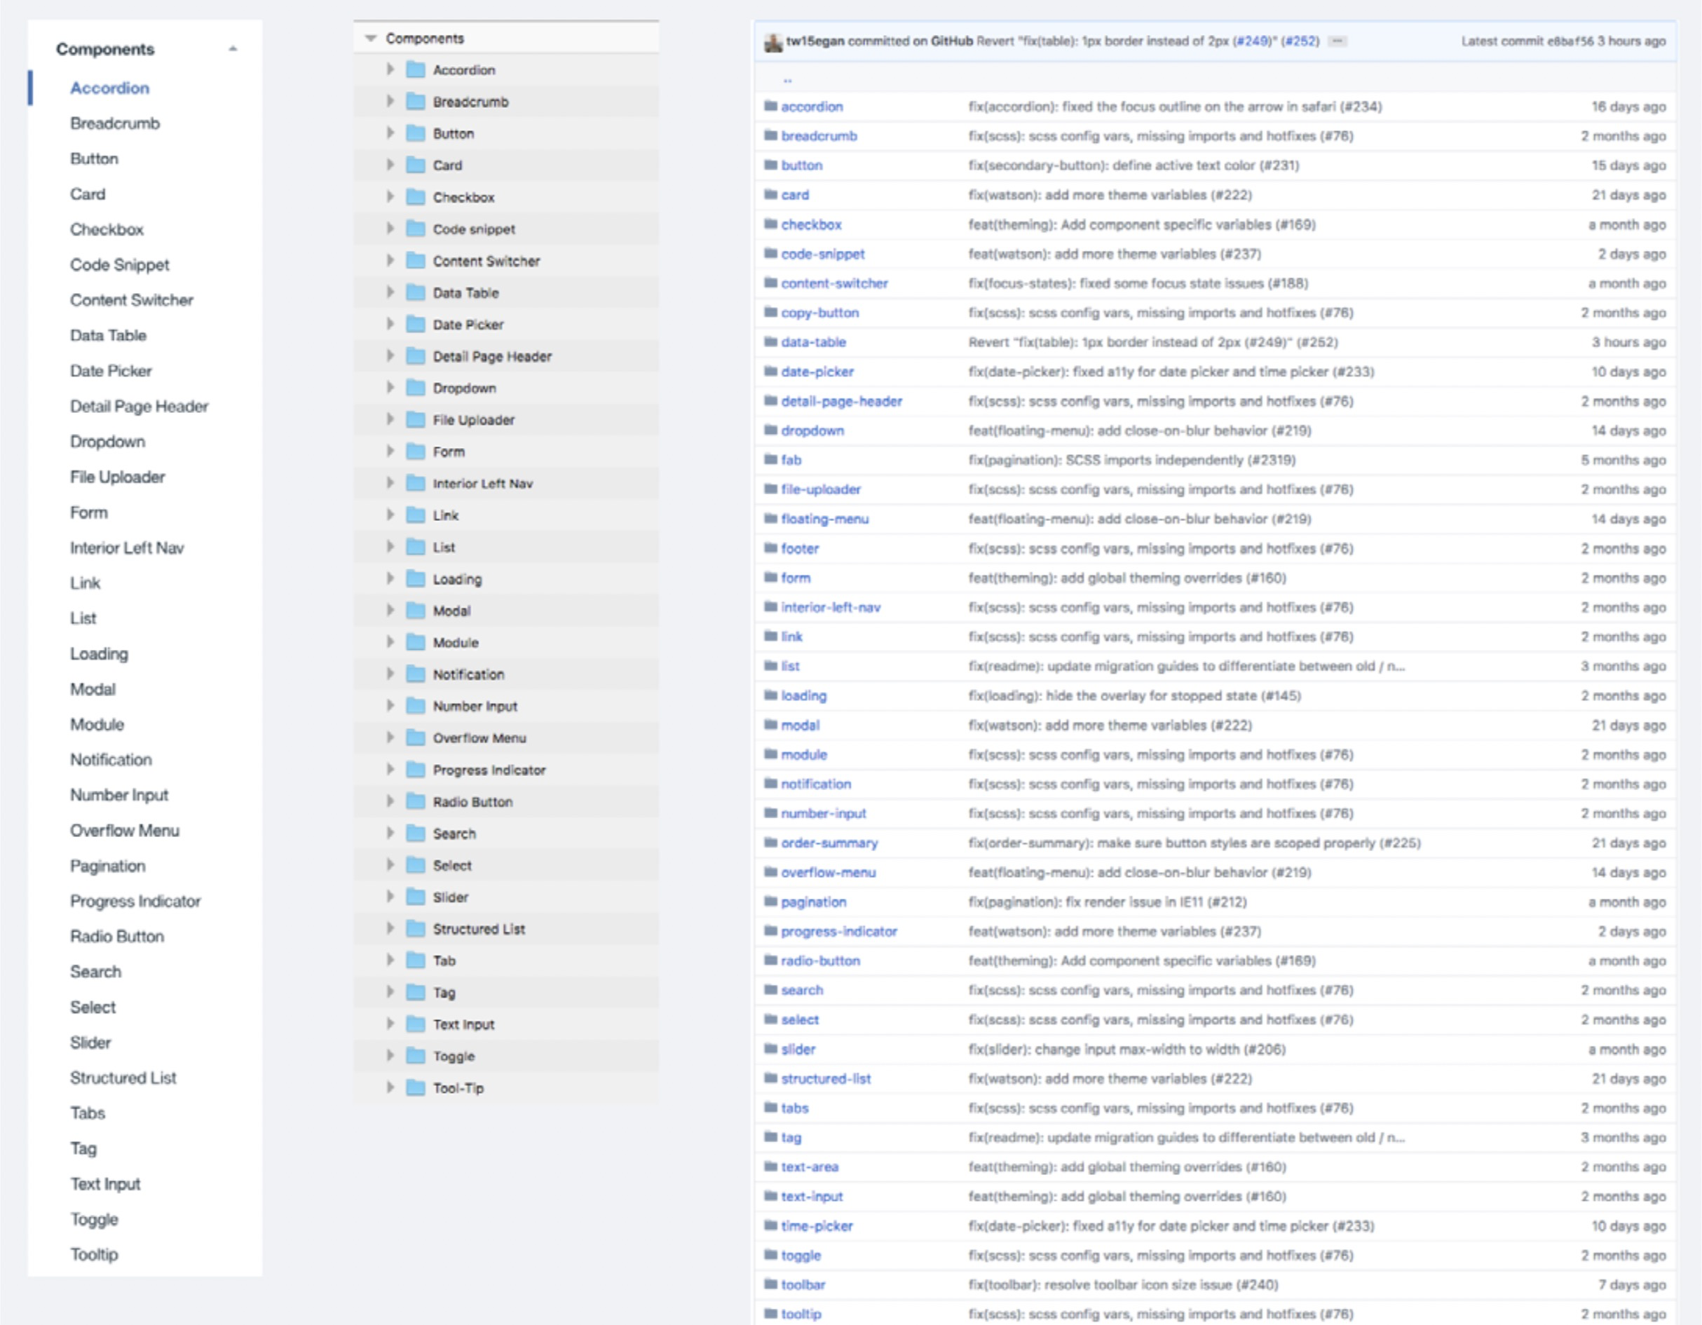Expand the Accordion folder in tree
Image resolution: width=1702 pixels, height=1325 pixels.
click(390, 69)
